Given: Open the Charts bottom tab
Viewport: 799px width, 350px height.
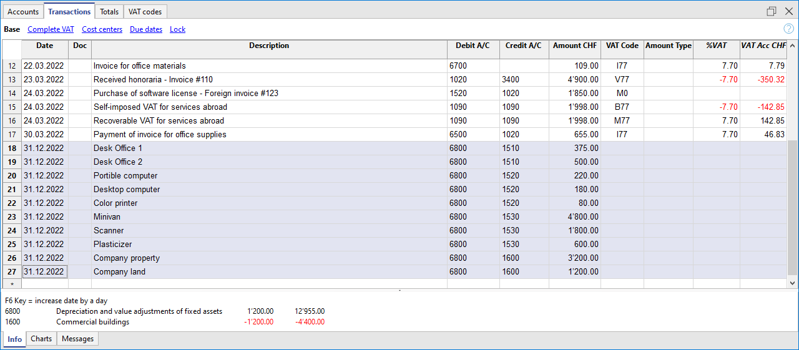Looking at the screenshot, I should click(41, 339).
